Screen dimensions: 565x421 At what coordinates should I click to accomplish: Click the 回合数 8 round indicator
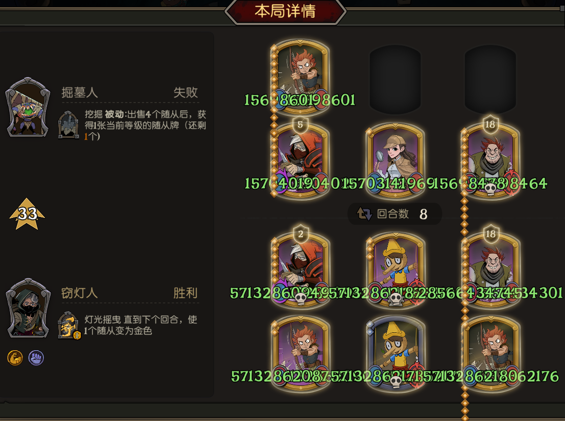point(394,214)
